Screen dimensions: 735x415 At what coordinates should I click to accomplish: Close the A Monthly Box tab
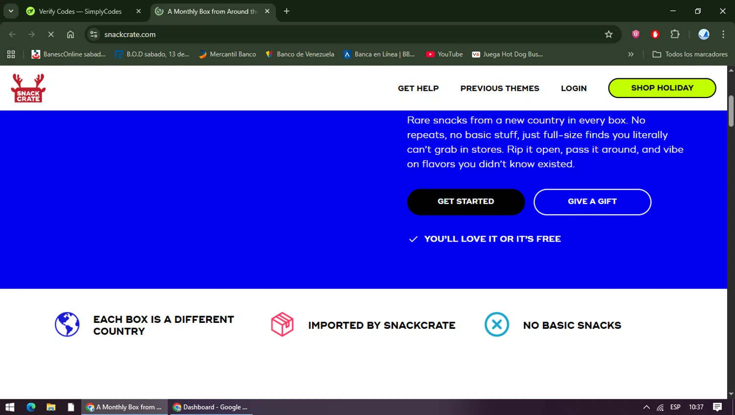pyautogui.click(x=267, y=11)
